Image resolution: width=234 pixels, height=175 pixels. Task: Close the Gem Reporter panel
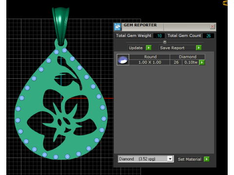[x=212, y=27]
